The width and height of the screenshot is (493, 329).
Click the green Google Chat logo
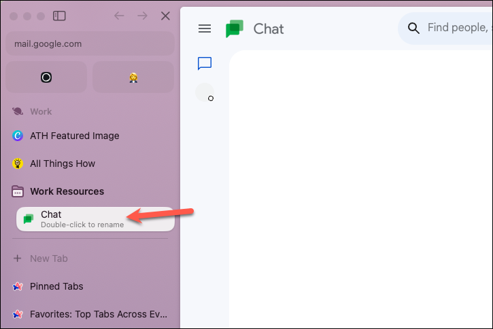pyautogui.click(x=235, y=28)
